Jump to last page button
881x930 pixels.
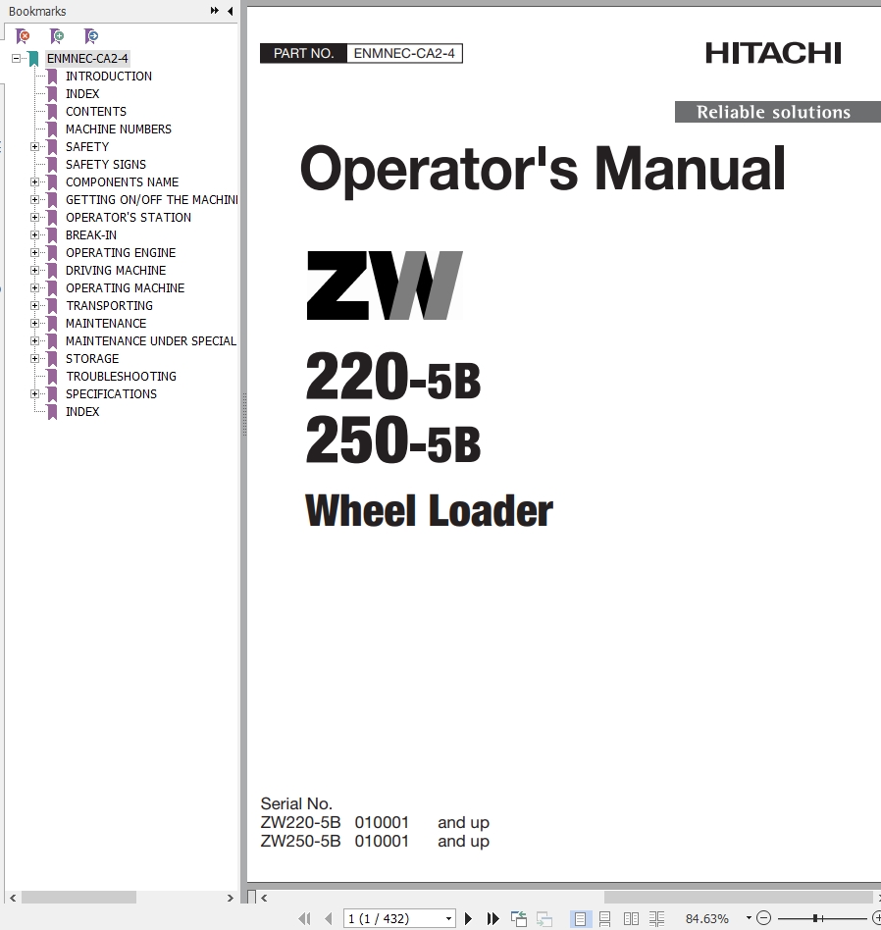coord(492,919)
